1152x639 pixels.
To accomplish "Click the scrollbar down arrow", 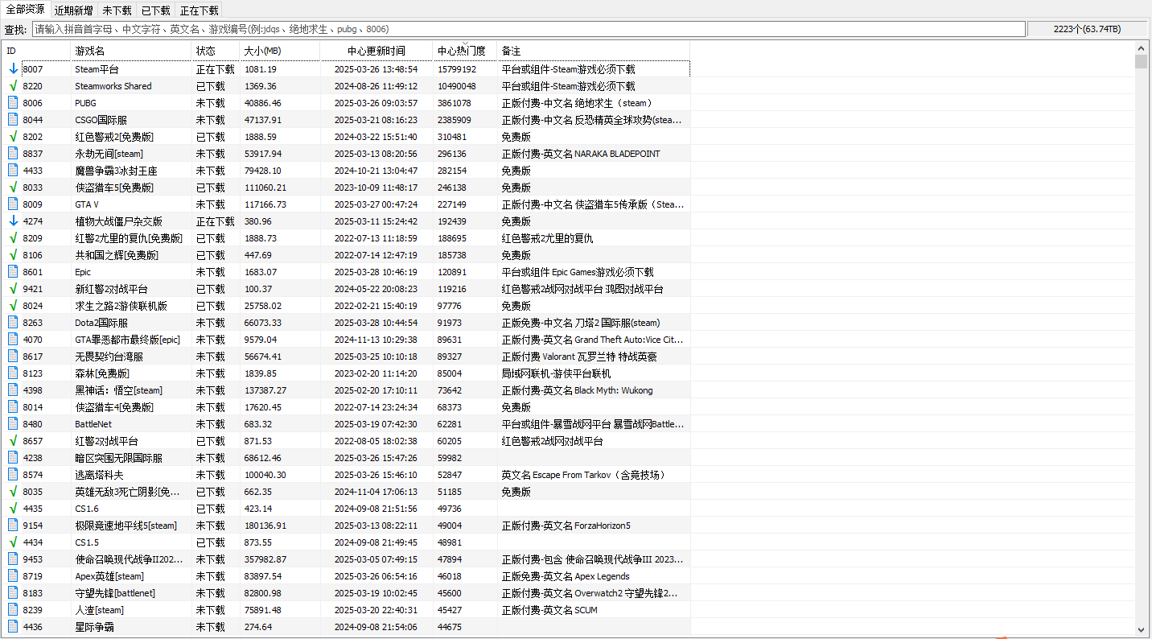I will (1142, 629).
